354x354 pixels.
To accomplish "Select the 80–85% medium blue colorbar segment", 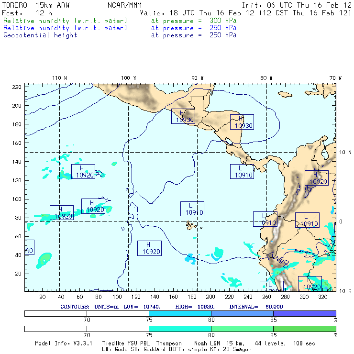I will pyautogui.click(x=242, y=313).
